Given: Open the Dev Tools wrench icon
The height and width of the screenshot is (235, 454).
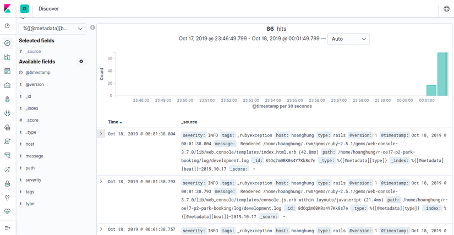Looking at the screenshot, I should tap(8, 198).
